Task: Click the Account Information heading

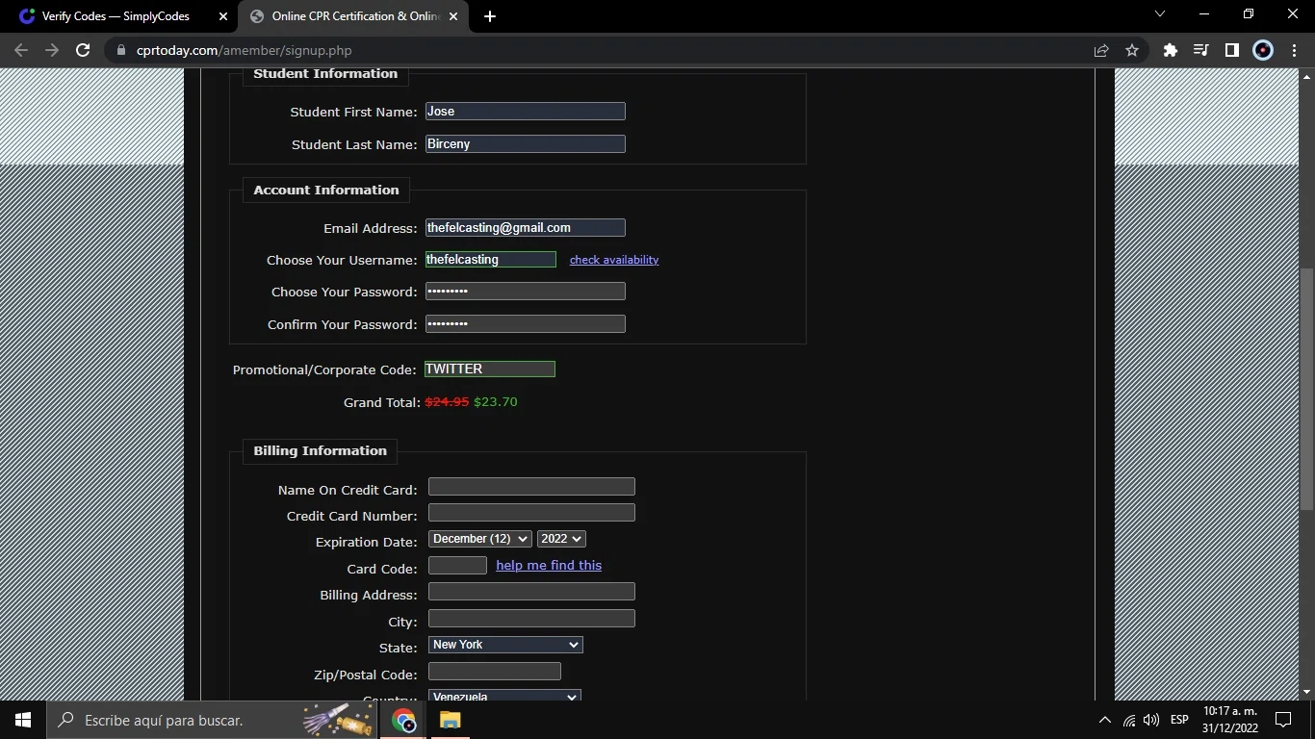Action: tap(326, 190)
